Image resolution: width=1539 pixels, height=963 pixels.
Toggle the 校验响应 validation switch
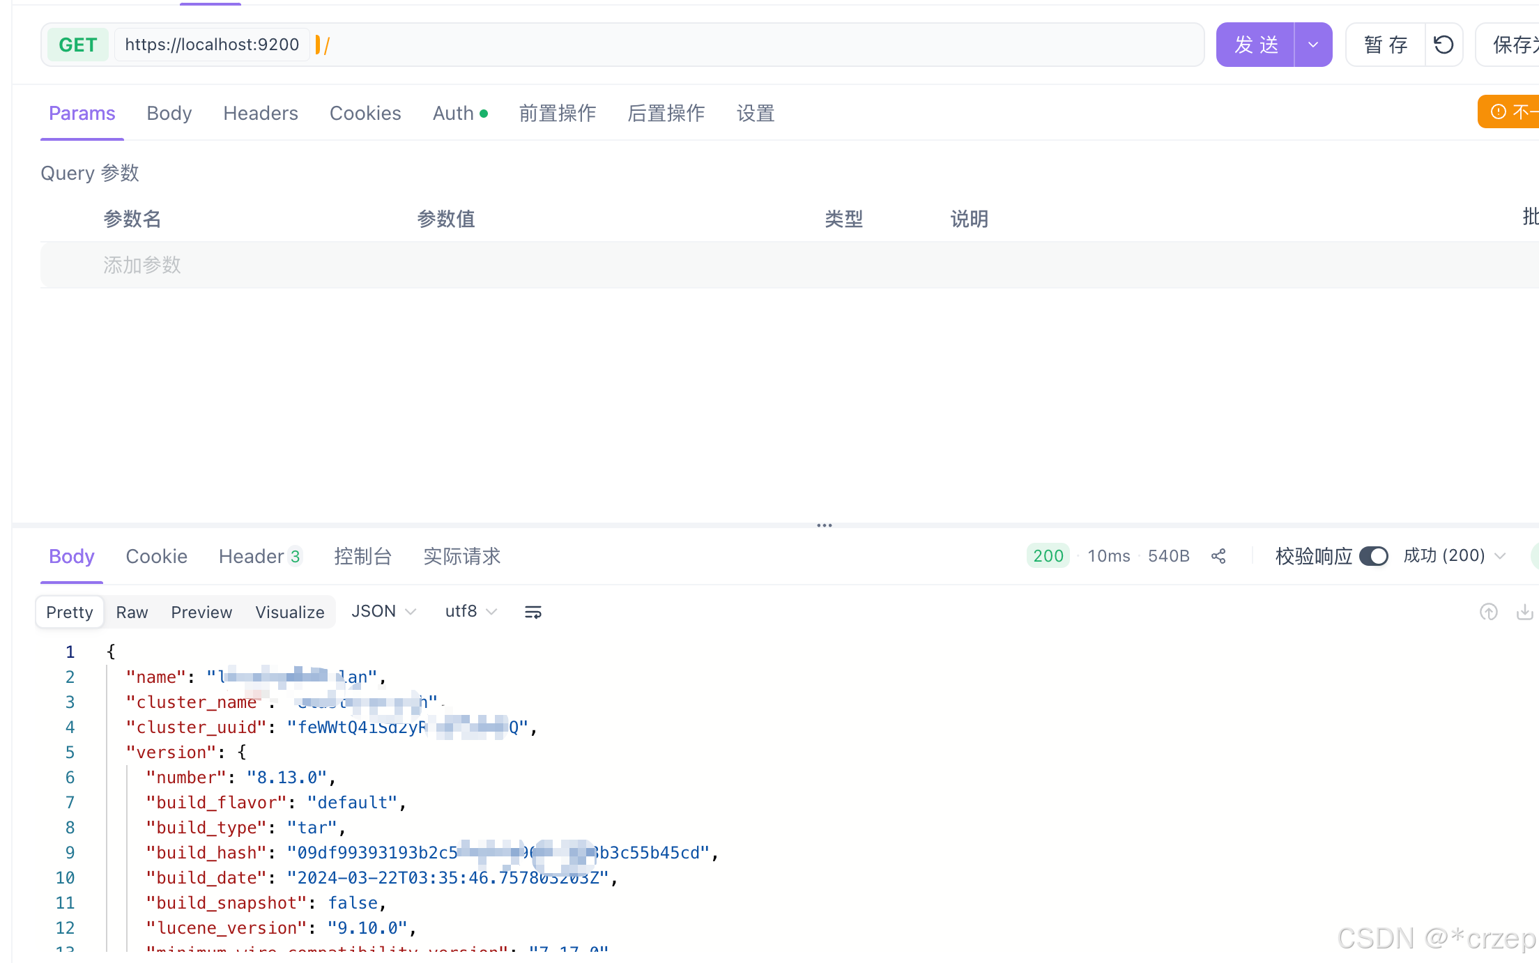pos(1373,556)
